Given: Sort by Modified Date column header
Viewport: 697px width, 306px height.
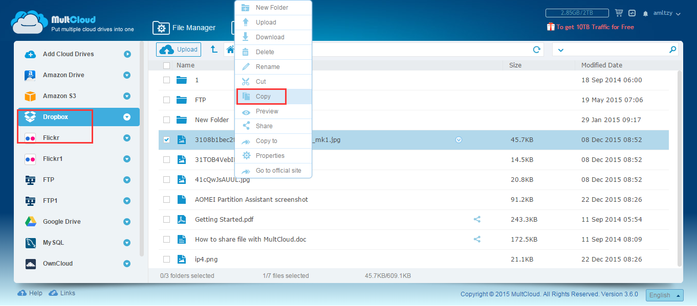Looking at the screenshot, I should coord(602,65).
